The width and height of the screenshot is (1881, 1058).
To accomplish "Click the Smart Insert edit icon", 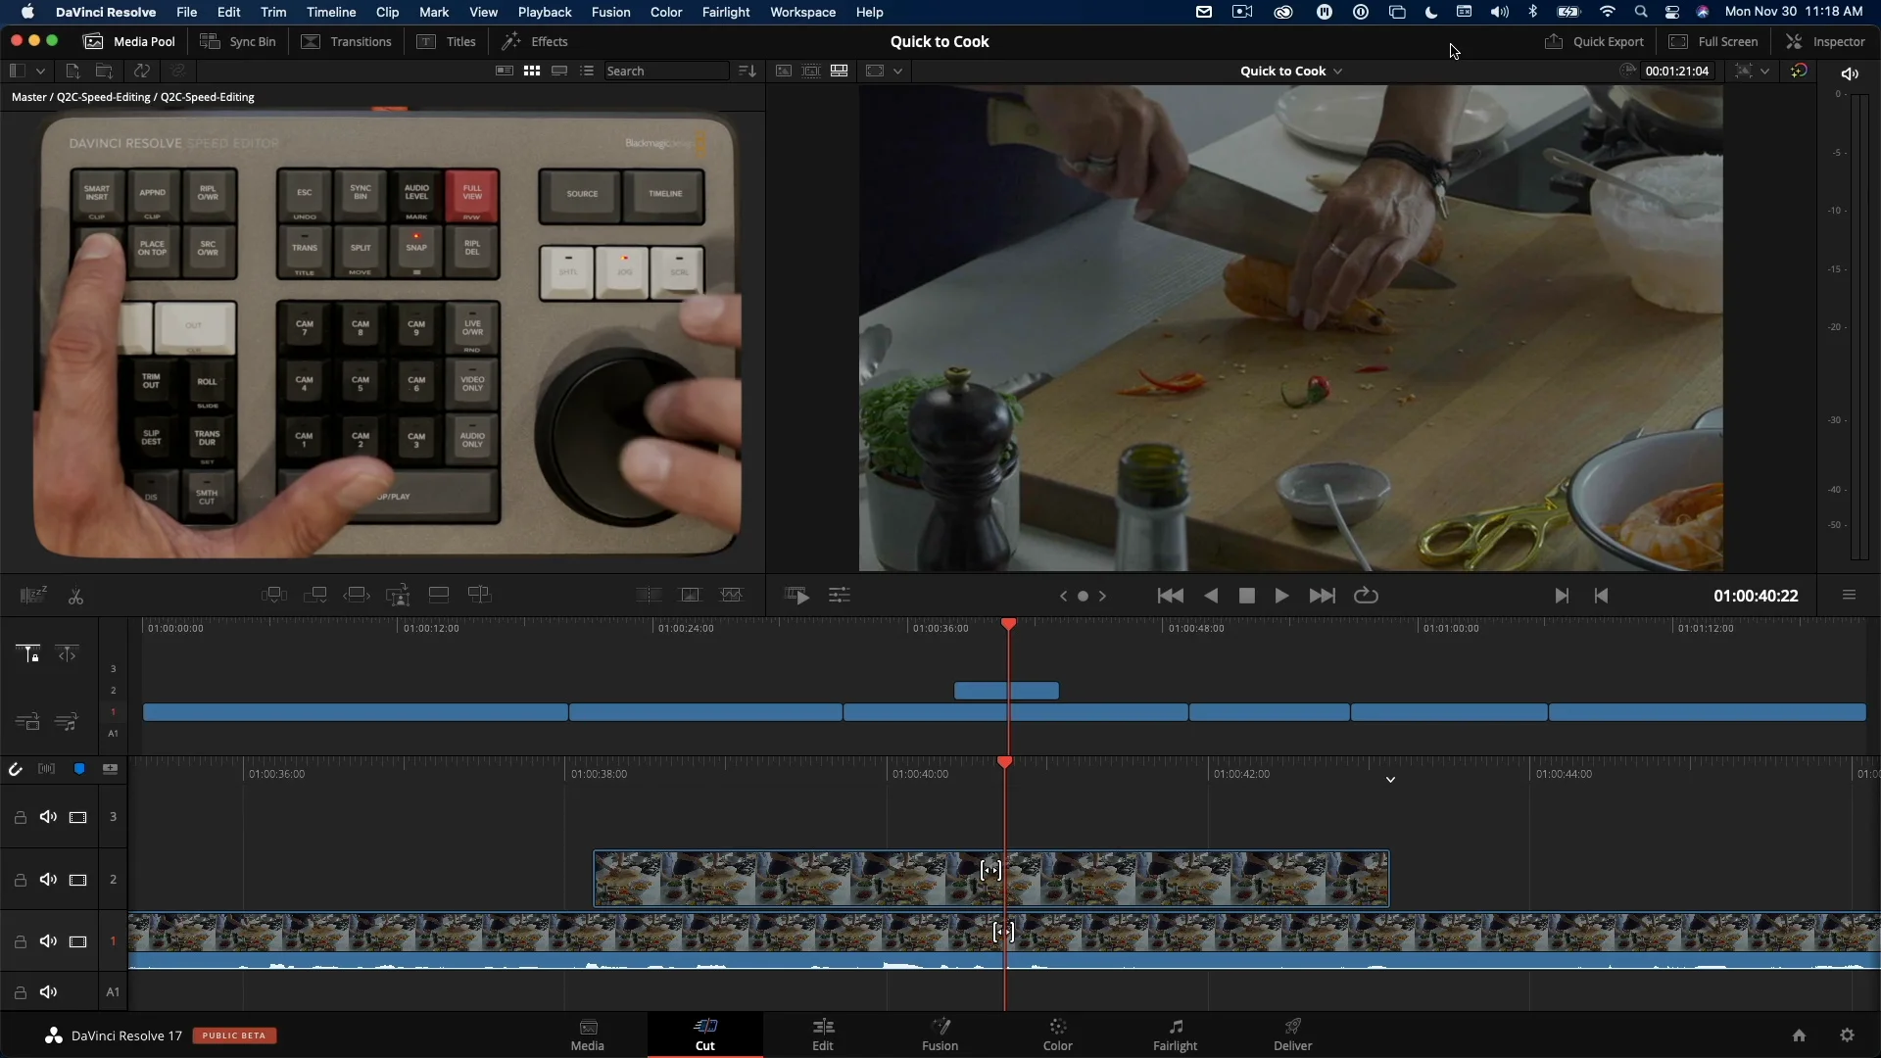I will [274, 595].
